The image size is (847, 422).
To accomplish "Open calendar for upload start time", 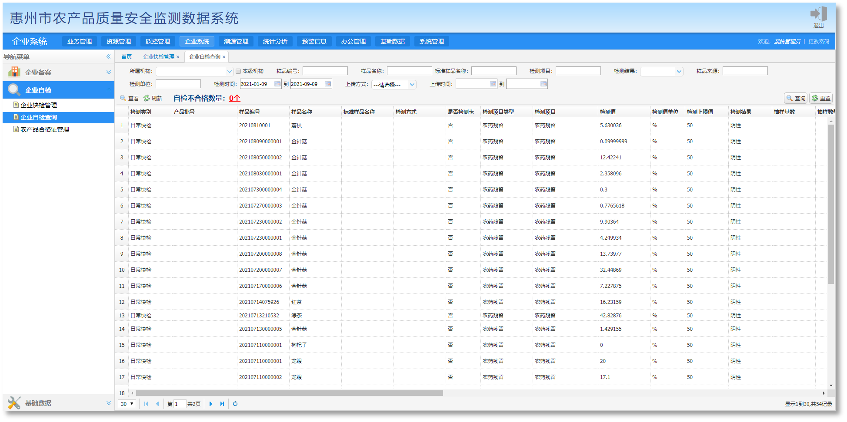I will (x=493, y=84).
